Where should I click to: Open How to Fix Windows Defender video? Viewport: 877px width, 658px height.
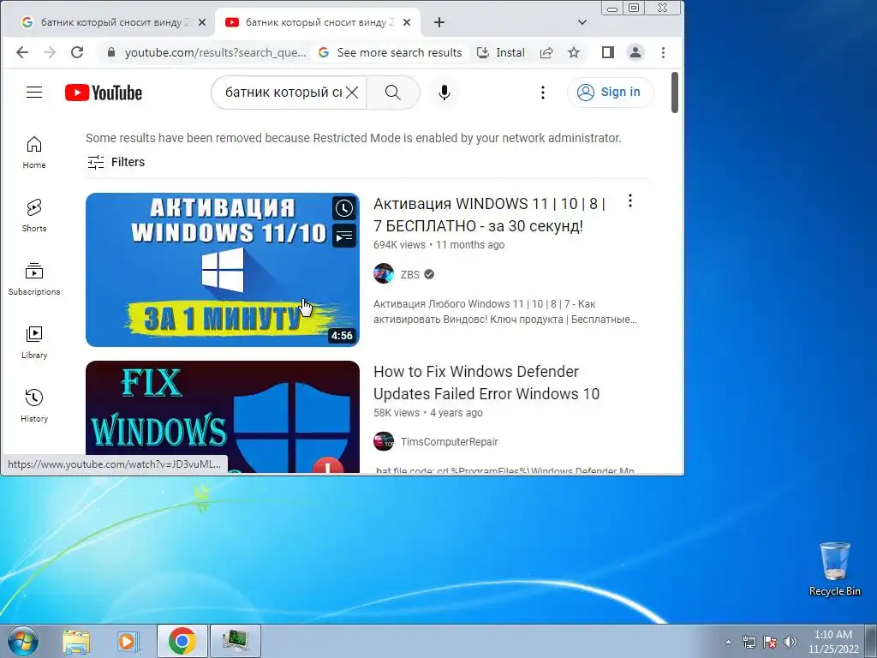point(486,383)
